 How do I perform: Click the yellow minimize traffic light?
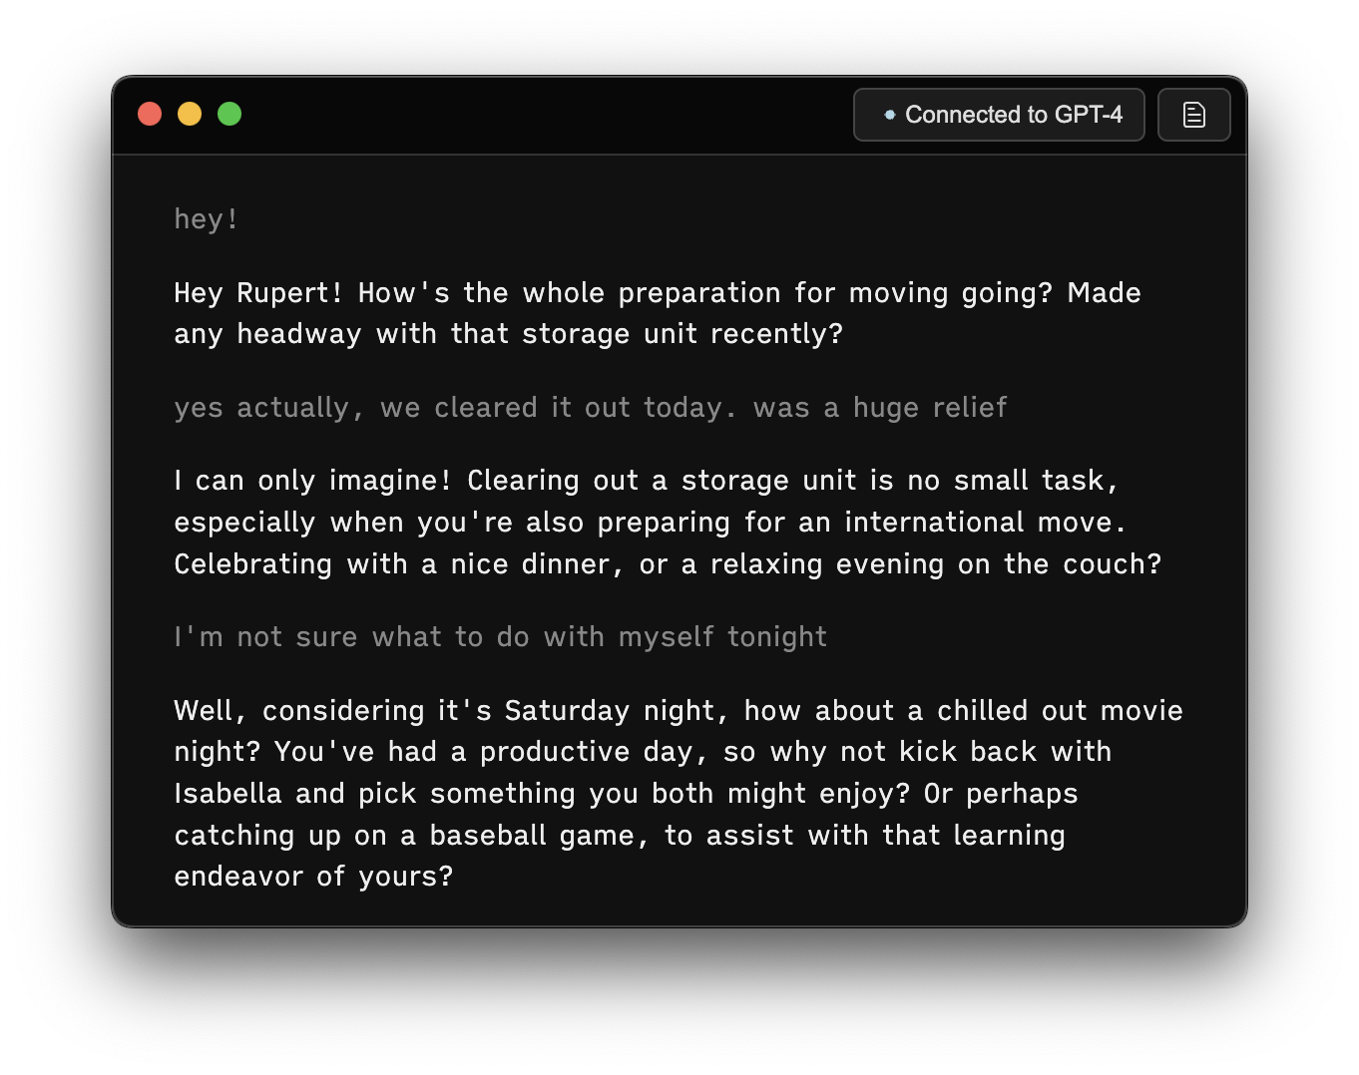coord(190,114)
